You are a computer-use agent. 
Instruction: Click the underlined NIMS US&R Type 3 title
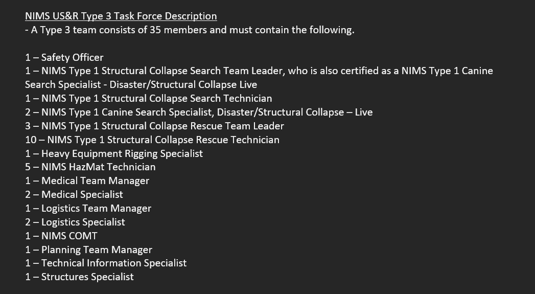(121, 16)
